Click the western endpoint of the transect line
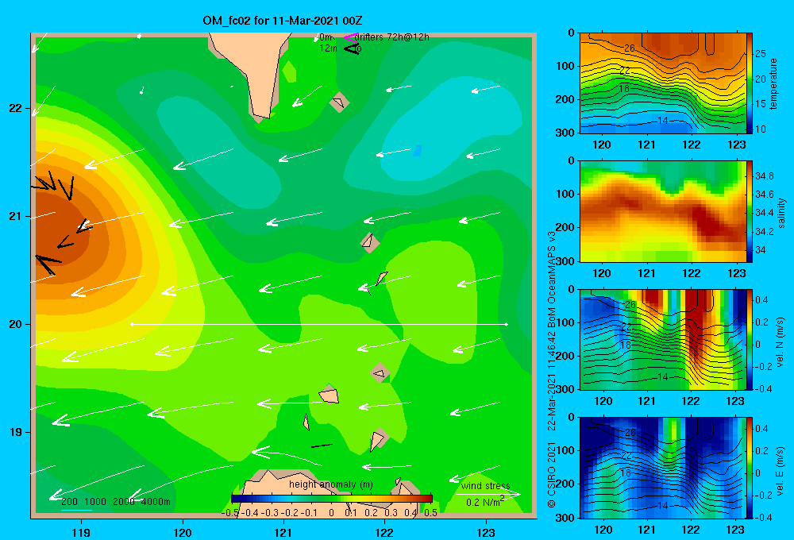The width and height of the screenshot is (794, 540). coord(132,324)
